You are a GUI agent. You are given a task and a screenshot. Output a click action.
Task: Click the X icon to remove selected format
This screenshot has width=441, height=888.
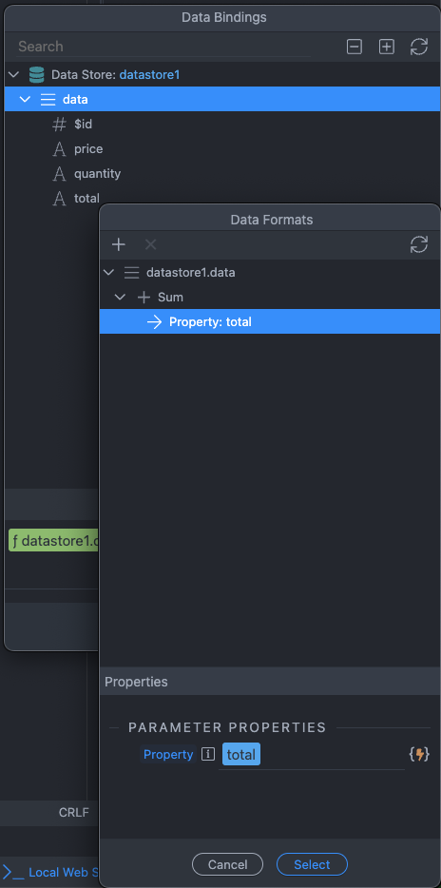pyautogui.click(x=150, y=244)
